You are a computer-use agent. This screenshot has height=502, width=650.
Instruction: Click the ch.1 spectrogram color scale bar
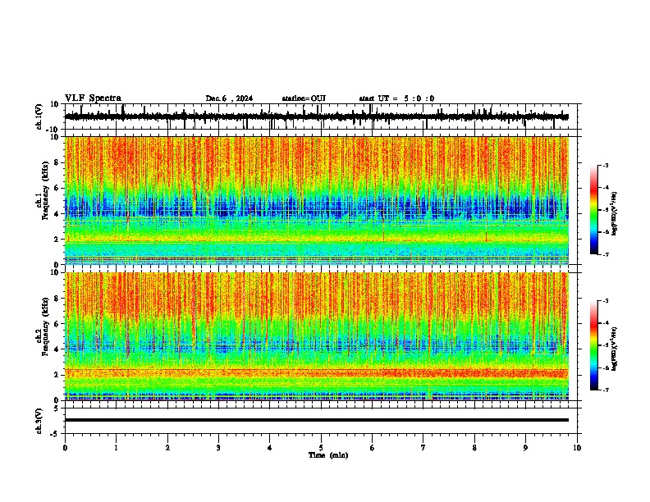593,210
